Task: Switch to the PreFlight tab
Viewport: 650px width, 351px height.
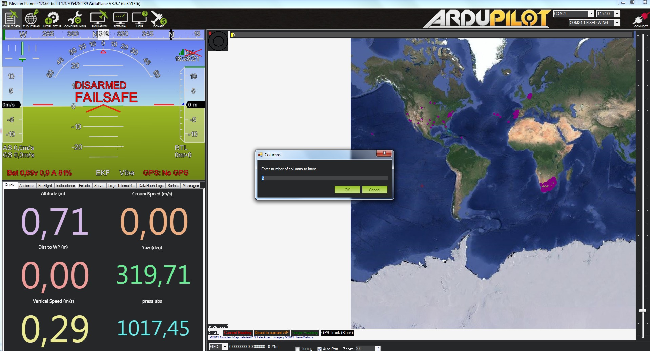Action: (45, 186)
